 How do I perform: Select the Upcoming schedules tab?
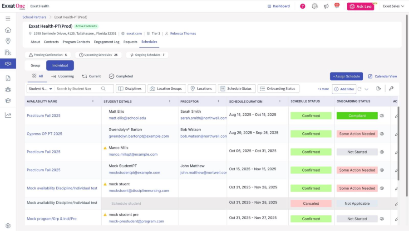coord(63,77)
